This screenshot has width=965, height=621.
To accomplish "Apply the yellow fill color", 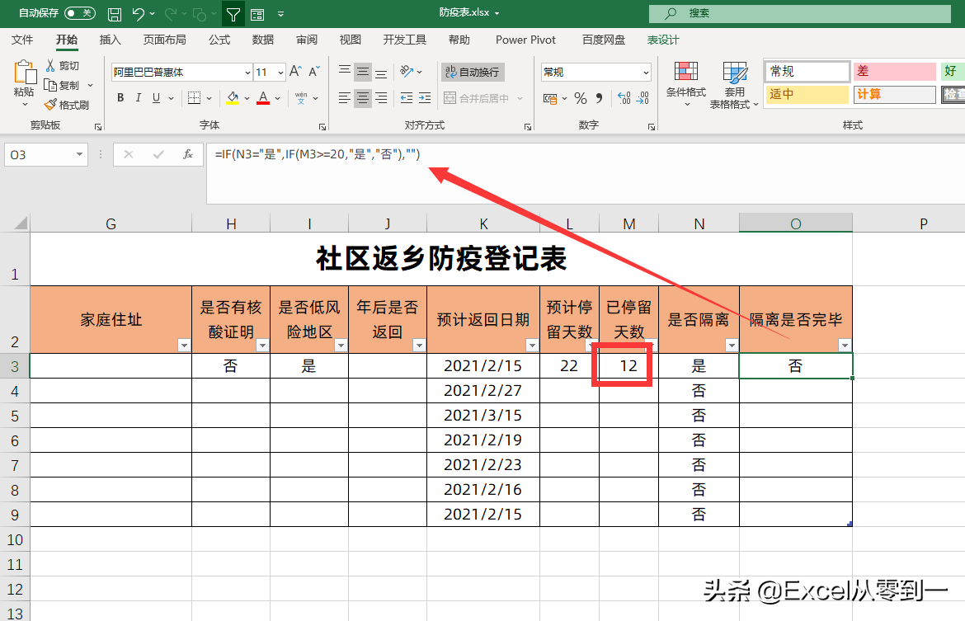I will pyautogui.click(x=233, y=98).
